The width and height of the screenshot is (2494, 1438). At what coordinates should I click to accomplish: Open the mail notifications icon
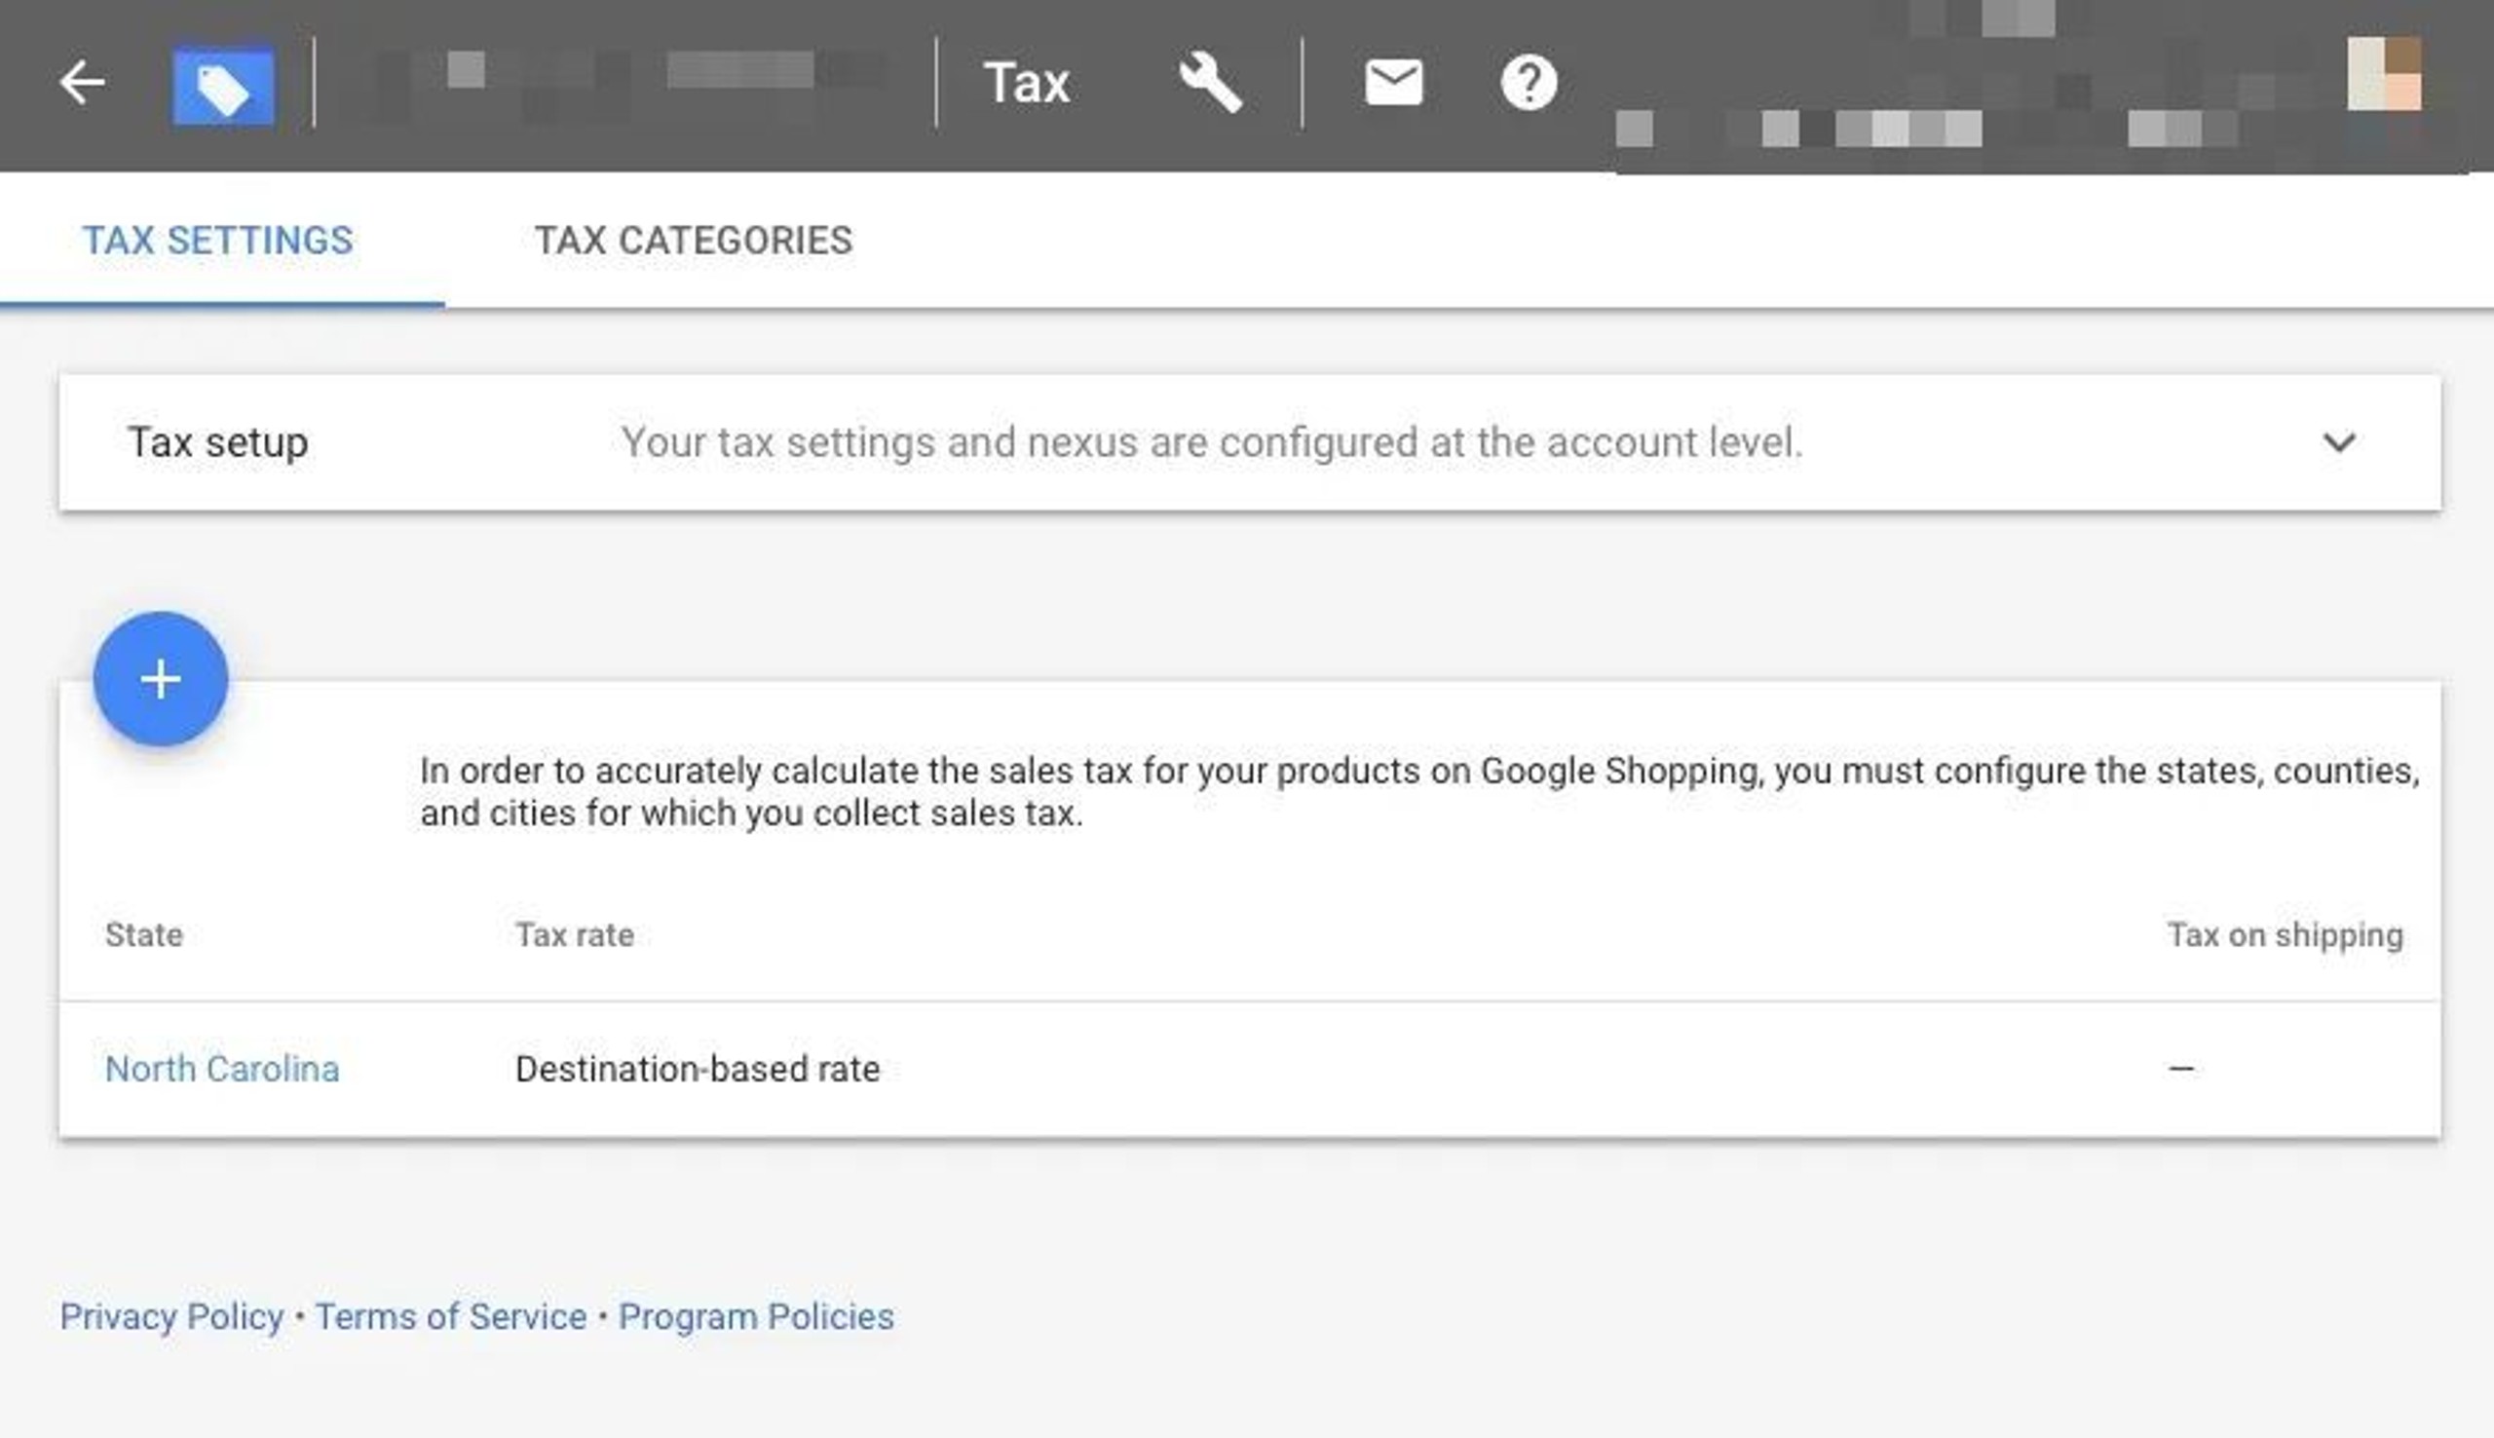point(1393,82)
